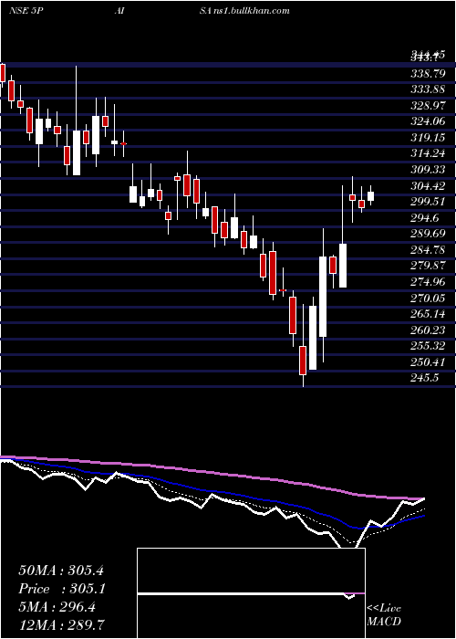
Task: Click the 245.5 lowest price label
Action: pyautogui.click(x=425, y=378)
